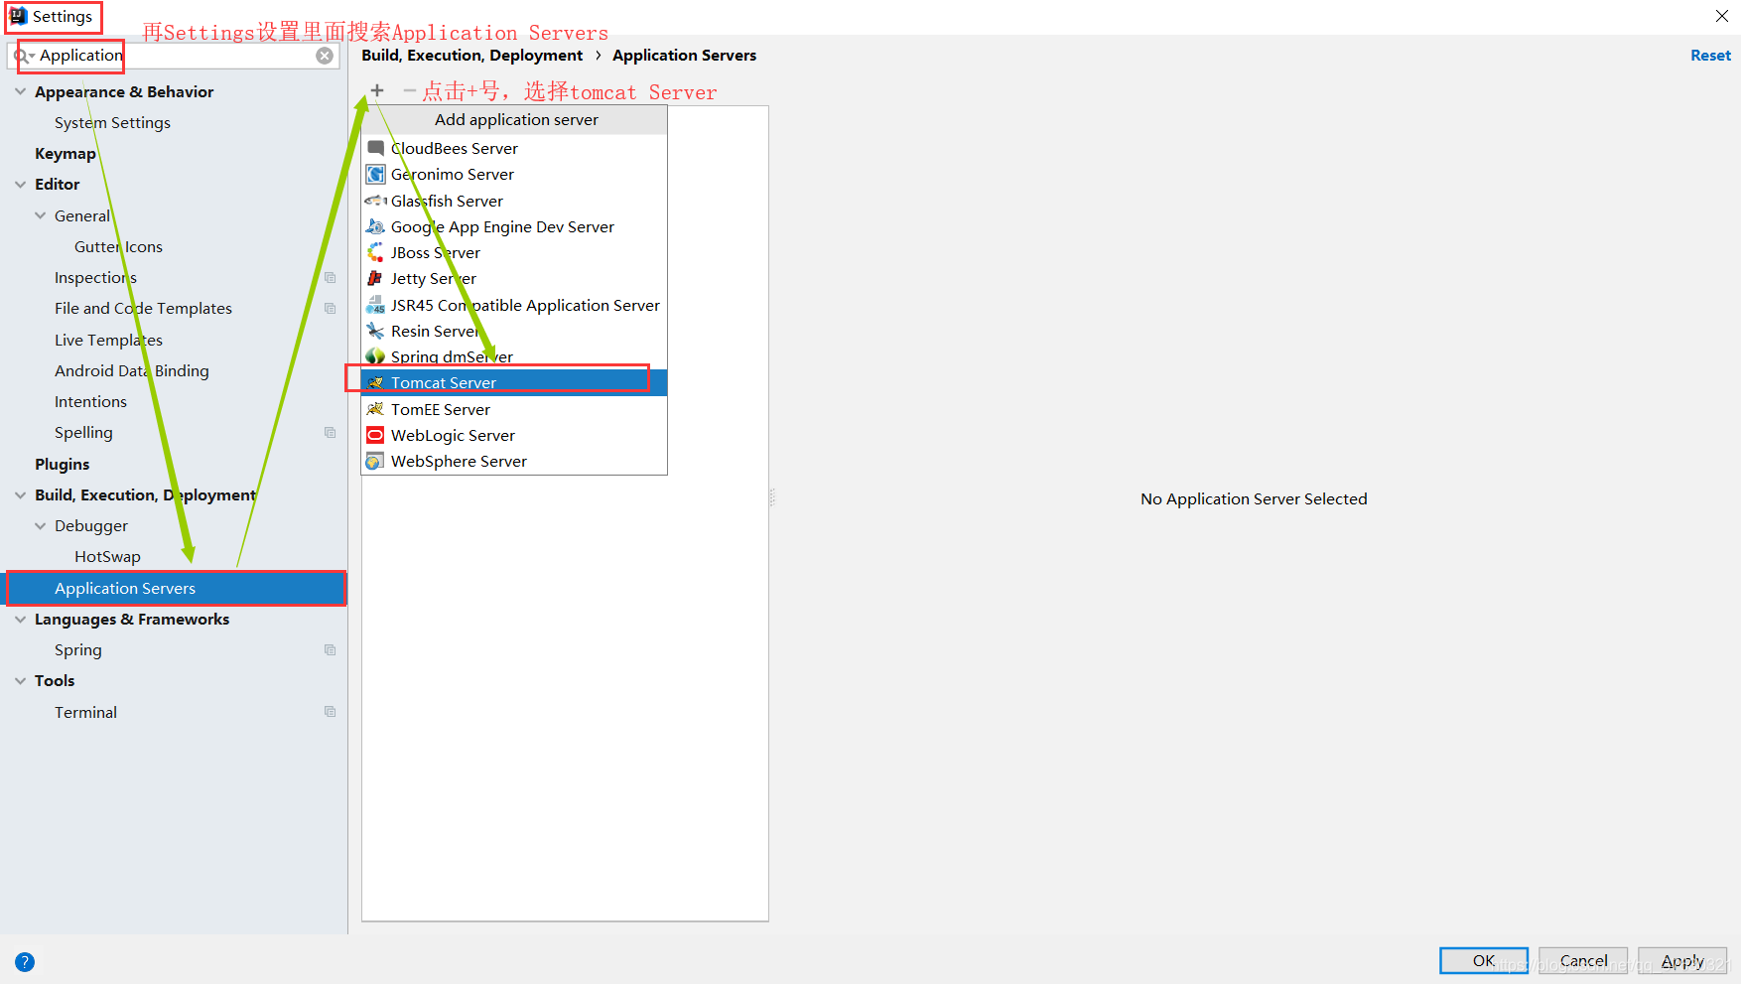Open Spring framework settings
1741x984 pixels.
(x=78, y=649)
